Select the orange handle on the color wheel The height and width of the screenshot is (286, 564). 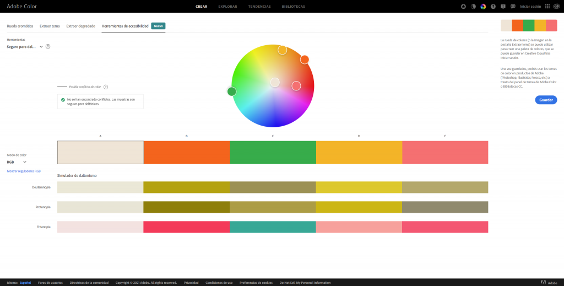pyautogui.click(x=305, y=60)
